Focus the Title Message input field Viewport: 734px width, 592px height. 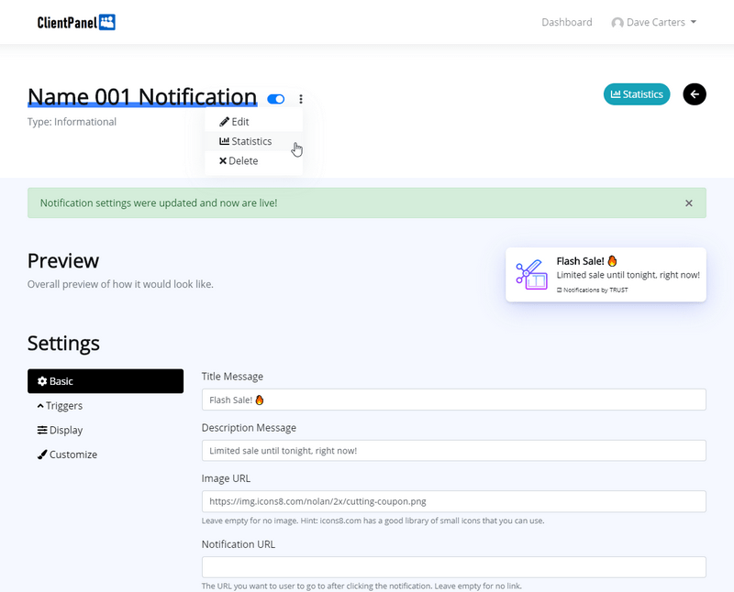453,400
